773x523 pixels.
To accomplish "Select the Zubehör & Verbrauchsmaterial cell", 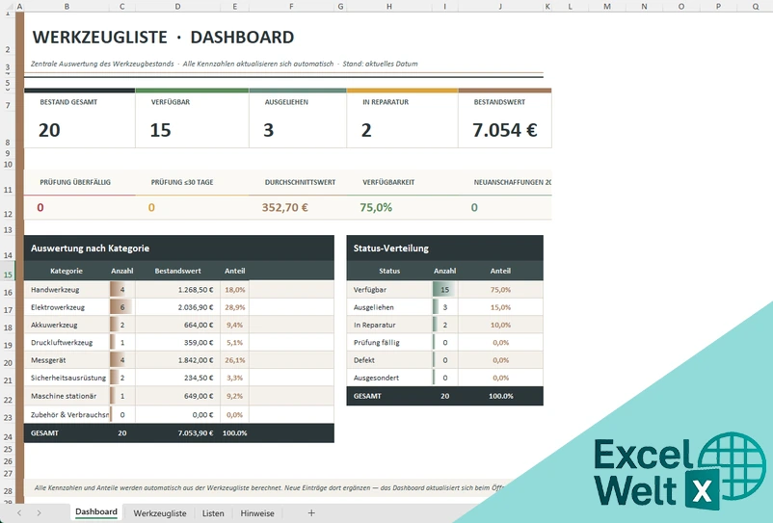I will click(67, 415).
